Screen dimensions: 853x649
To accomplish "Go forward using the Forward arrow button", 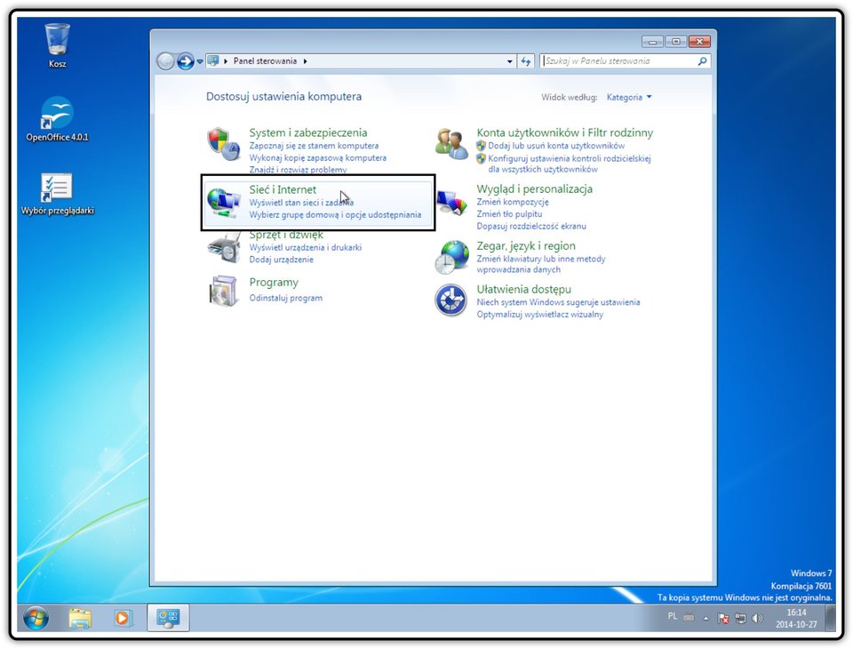I will coord(186,61).
